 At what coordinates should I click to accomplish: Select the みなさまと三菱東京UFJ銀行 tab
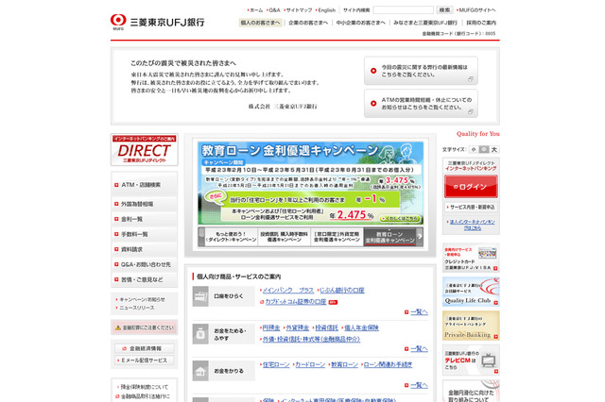click(425, 23)
